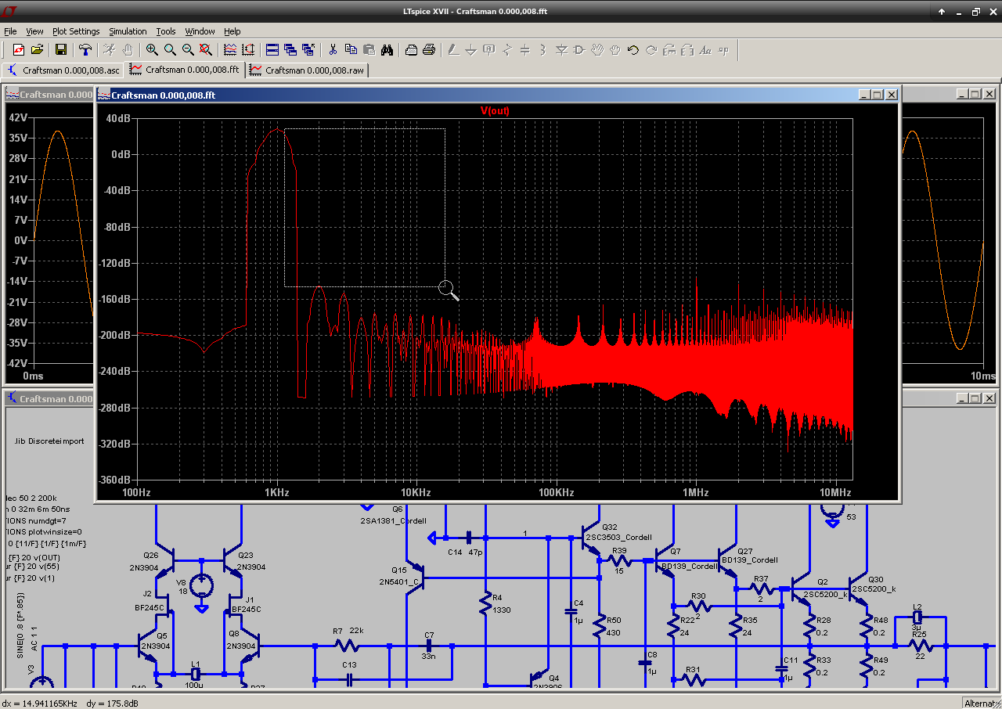Halt simulation with hand icon
1002x709 pixels.
(128, 50)
